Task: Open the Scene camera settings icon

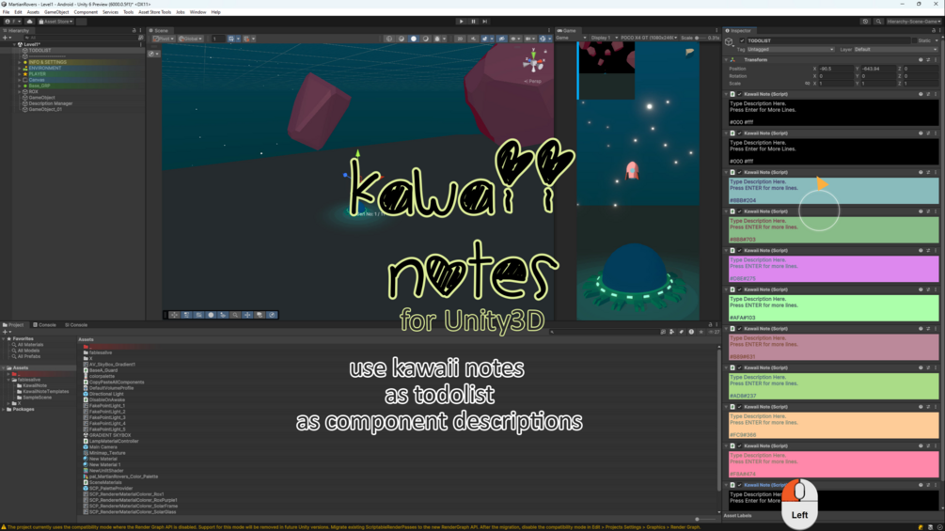Action: (x=529, y=39)
